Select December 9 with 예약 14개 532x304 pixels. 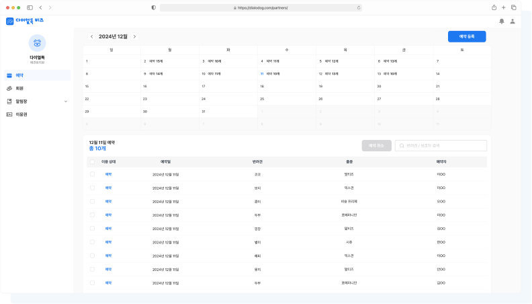[x=170, y=74]
